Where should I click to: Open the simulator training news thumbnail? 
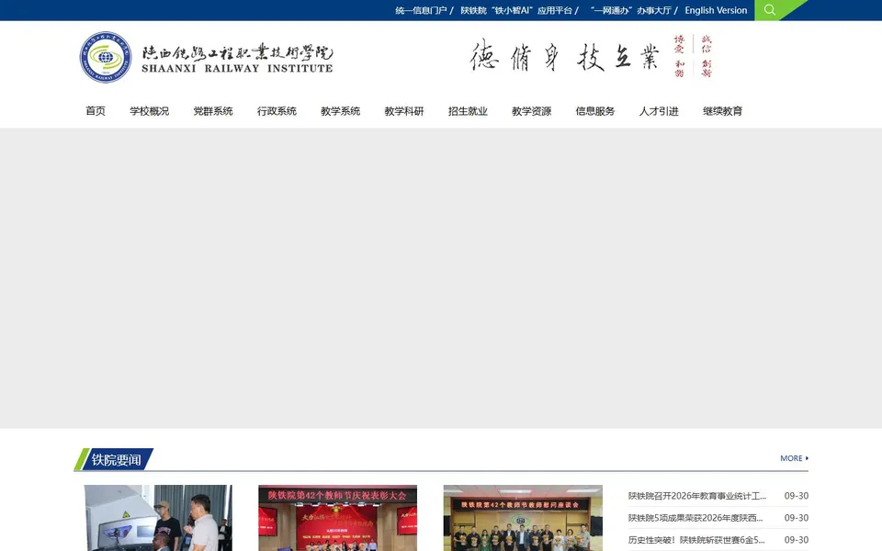158,518
